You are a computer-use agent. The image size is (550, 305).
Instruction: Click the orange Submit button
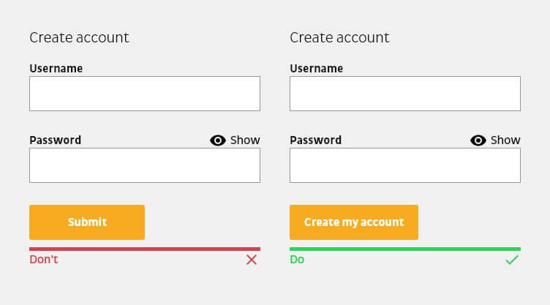(87, 222)
